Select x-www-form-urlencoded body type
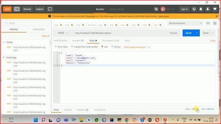The image size is (221, 124). 72,46
